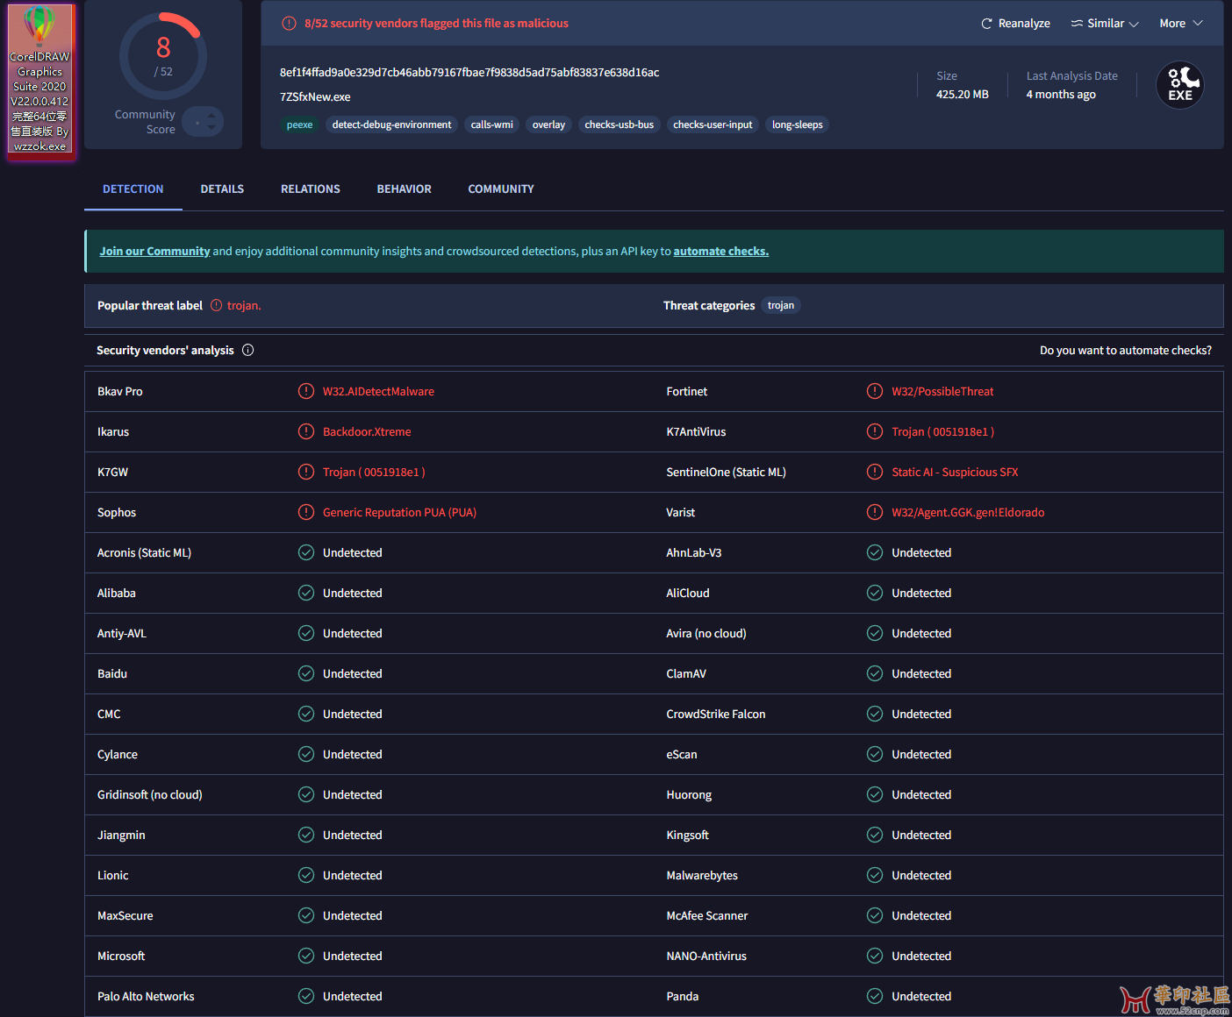Click the trojan threat category tag
This screenshot has height=1017, width=1232.
(x=781, y=305)
